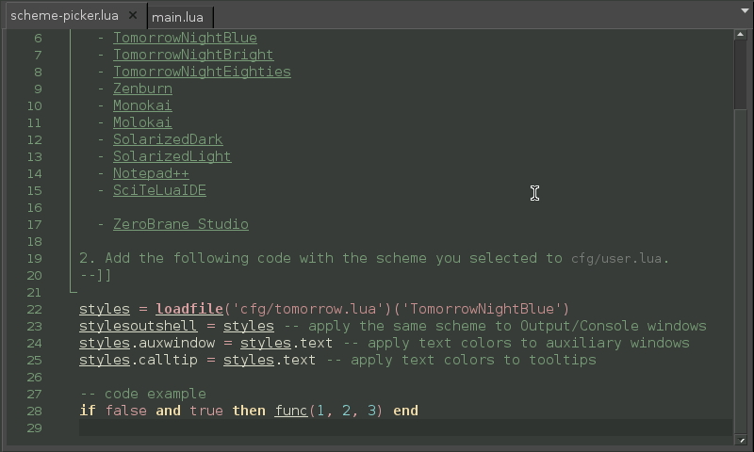Click the 'true' keyword on line 28

[x=206, y=411]
